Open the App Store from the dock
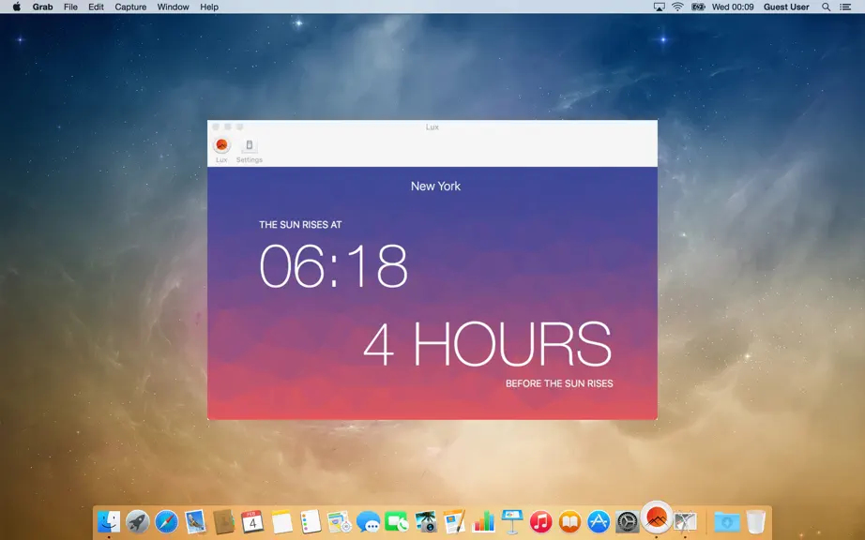 [598, 520]
